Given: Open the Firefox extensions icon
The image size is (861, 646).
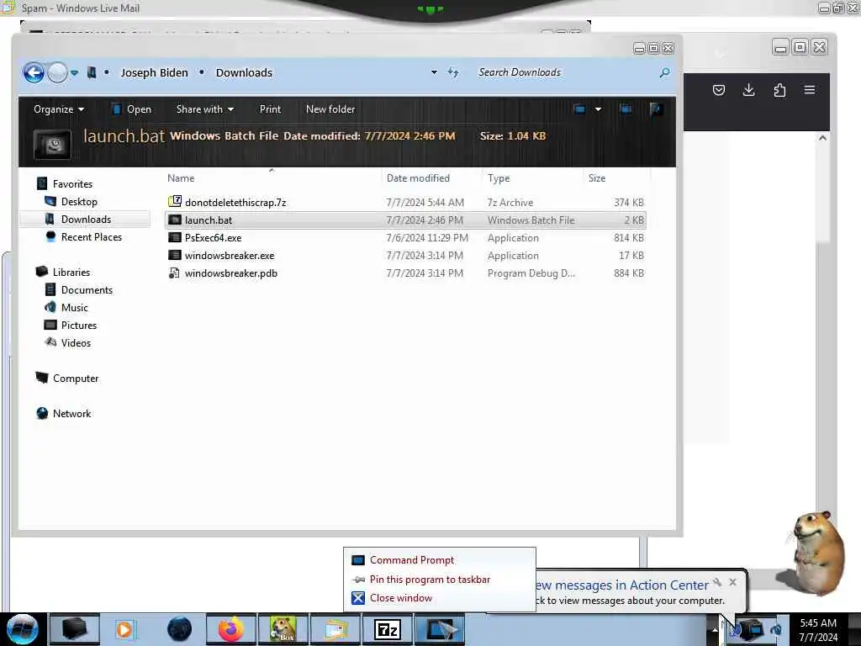Looking at the screenshot, I should tap(779, 90).
